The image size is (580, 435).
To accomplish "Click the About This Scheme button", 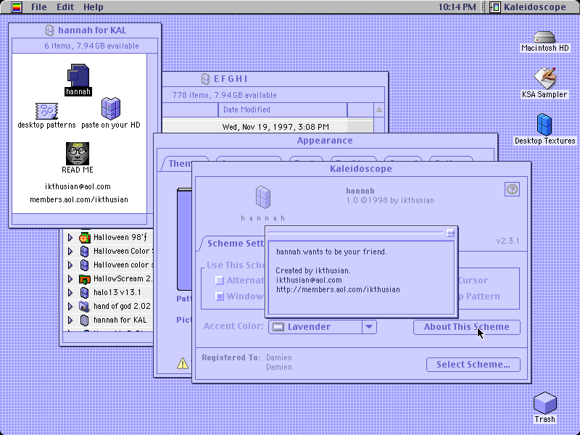I will tap(466, 327).
